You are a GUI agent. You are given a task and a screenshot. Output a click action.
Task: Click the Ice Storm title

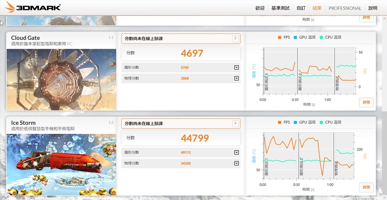[23, 123]
